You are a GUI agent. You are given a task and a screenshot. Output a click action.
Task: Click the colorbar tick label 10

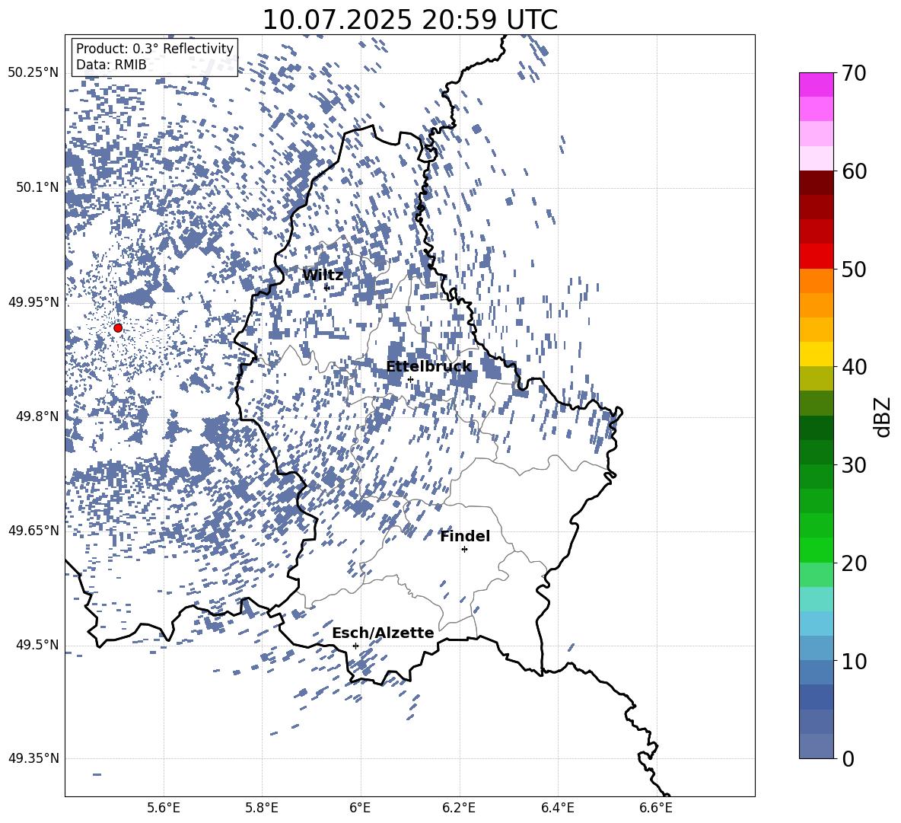854,661
